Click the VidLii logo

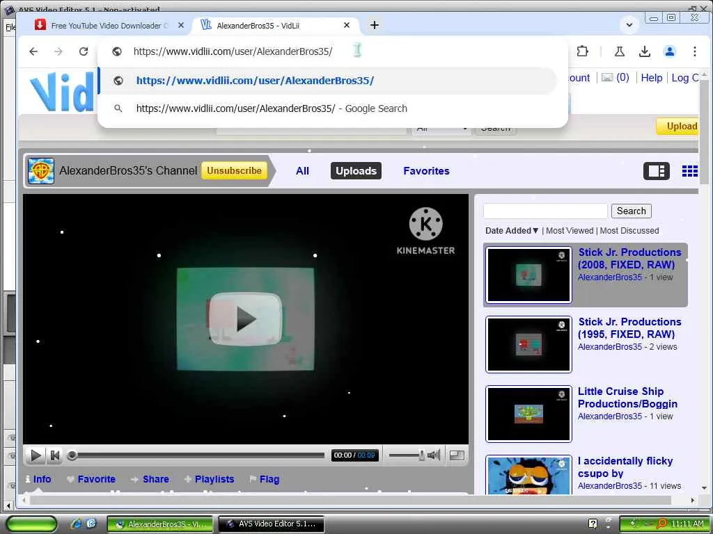(61, 93)
